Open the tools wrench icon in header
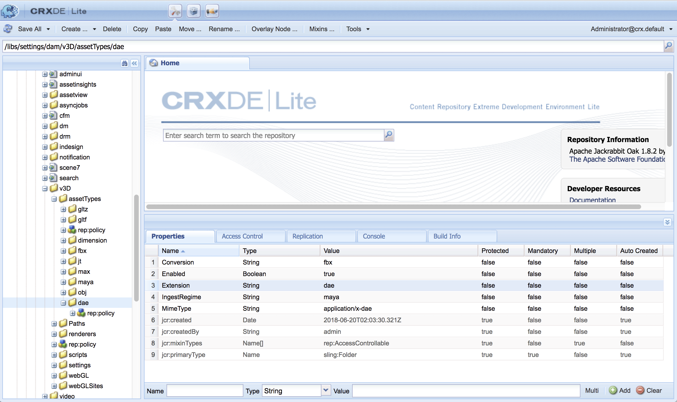 pyautogui.click(x=175, y=11)
